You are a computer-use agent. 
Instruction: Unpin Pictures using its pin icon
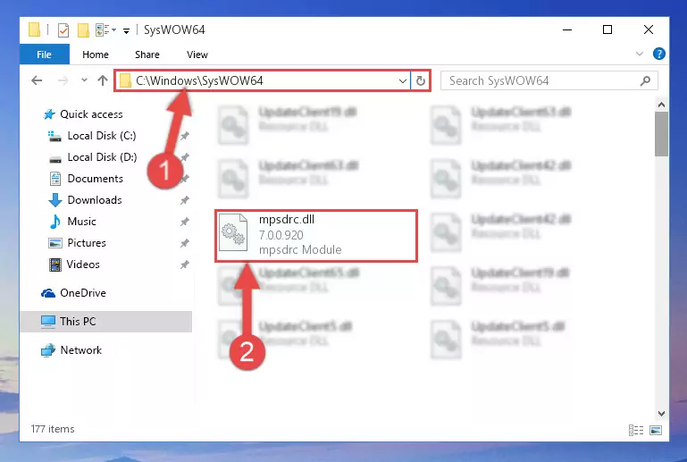pos(184,243)
